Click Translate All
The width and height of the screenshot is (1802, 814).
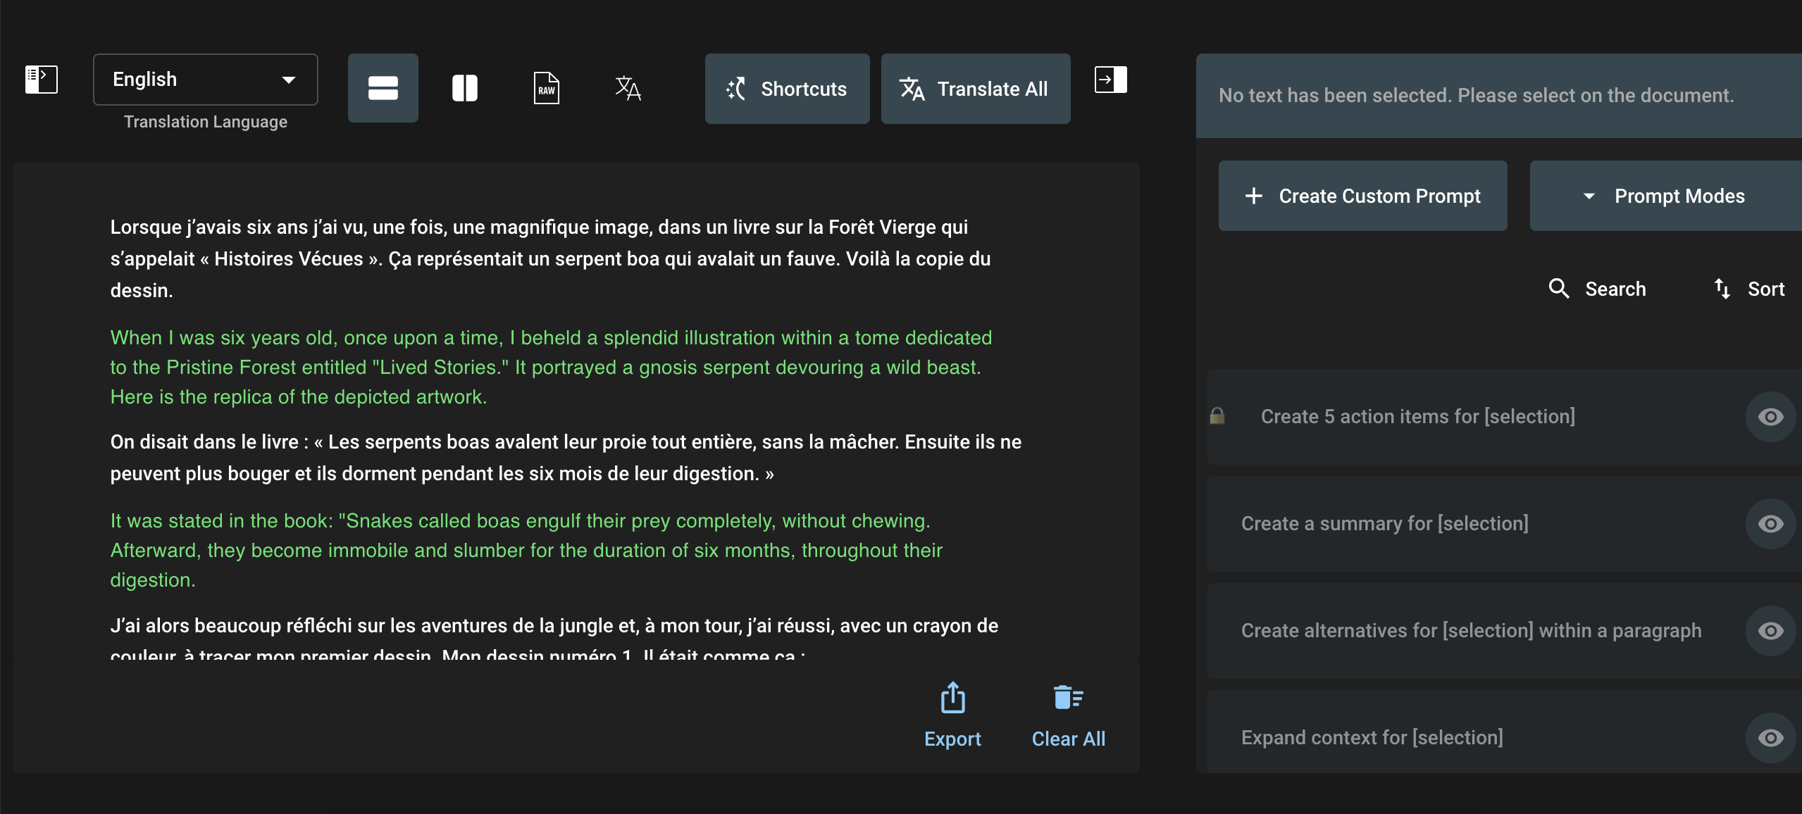tap(975, 88)
